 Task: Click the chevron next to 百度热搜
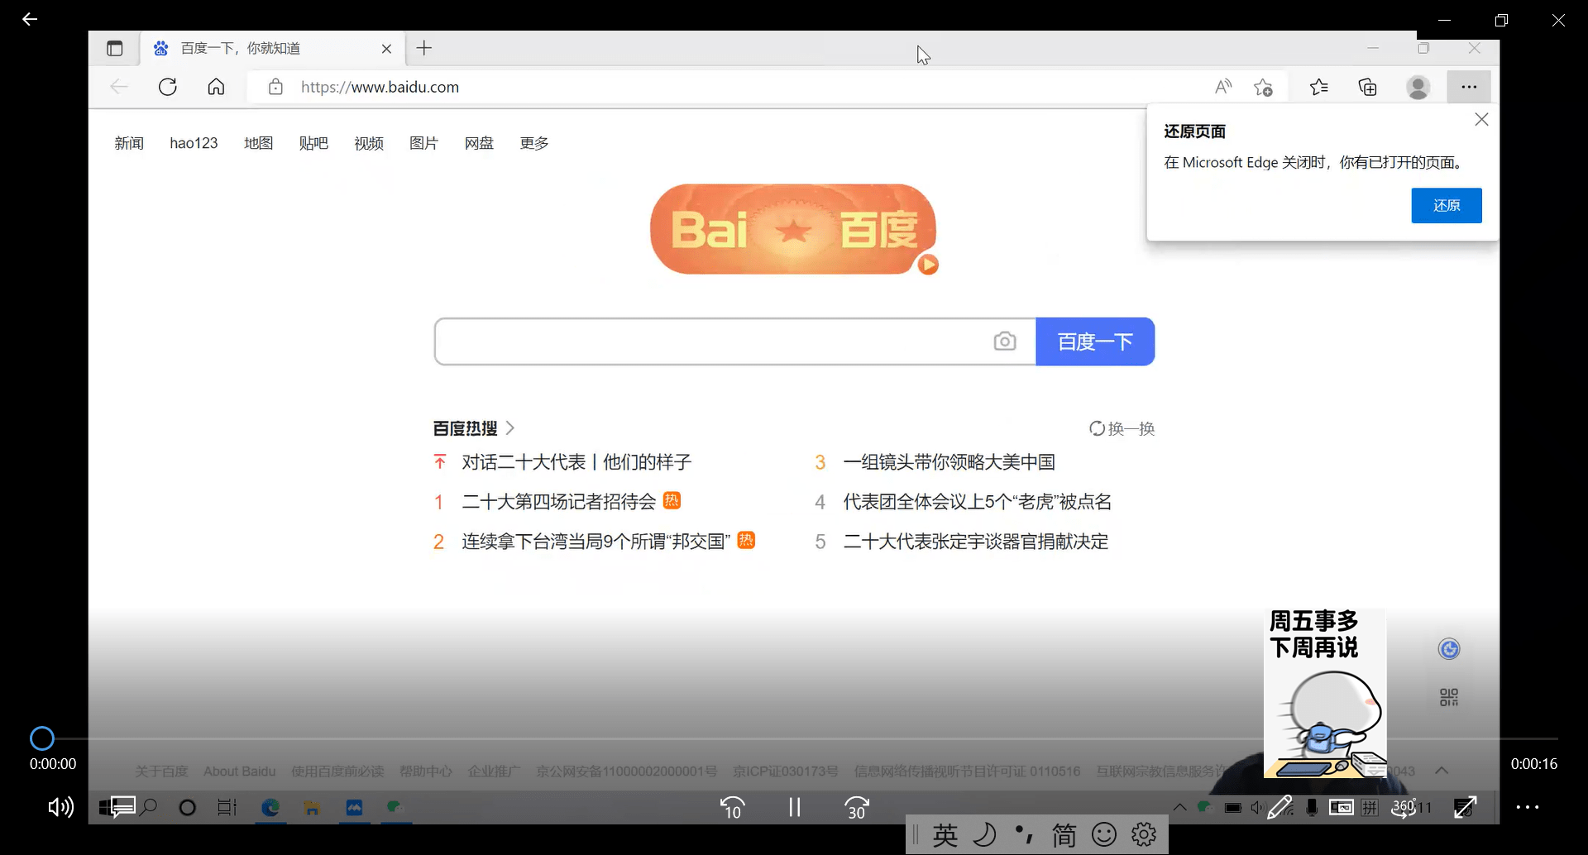[510, 428]
